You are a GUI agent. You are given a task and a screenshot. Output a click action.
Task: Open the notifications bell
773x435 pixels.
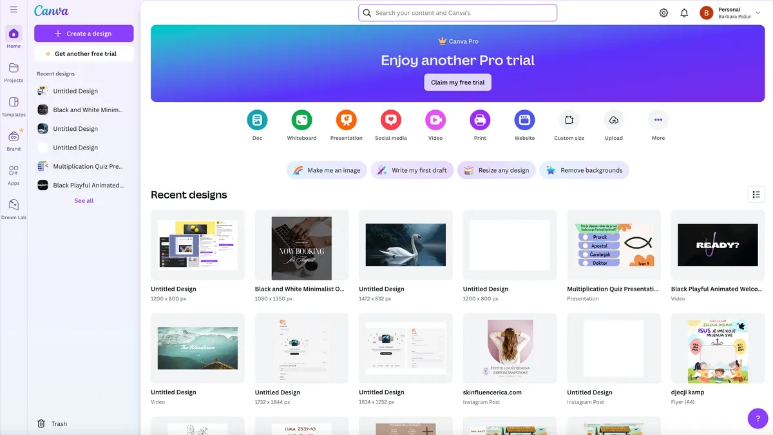[684, 12]
